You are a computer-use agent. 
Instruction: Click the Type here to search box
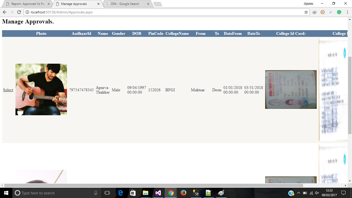click(x=57, y=193)
